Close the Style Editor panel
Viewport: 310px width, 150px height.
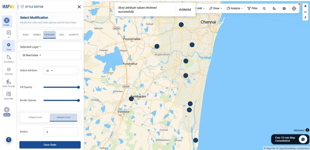pos(79,7)
